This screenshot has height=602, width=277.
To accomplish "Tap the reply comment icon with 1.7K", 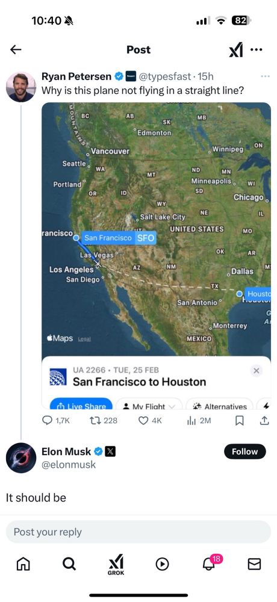I will pos(46,421).
